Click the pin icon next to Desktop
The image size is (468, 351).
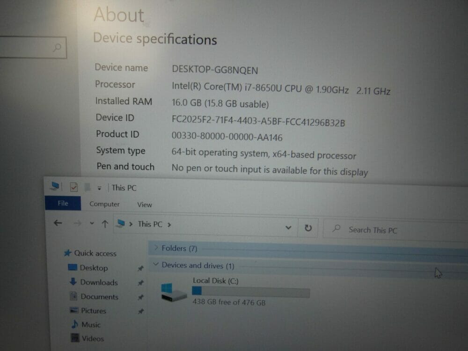click(x=140, y=268)
